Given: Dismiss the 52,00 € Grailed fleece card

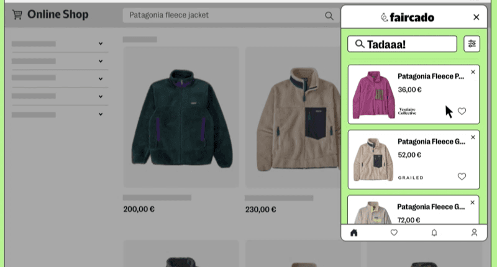Looking at the screenshot, I should [473, 137].
